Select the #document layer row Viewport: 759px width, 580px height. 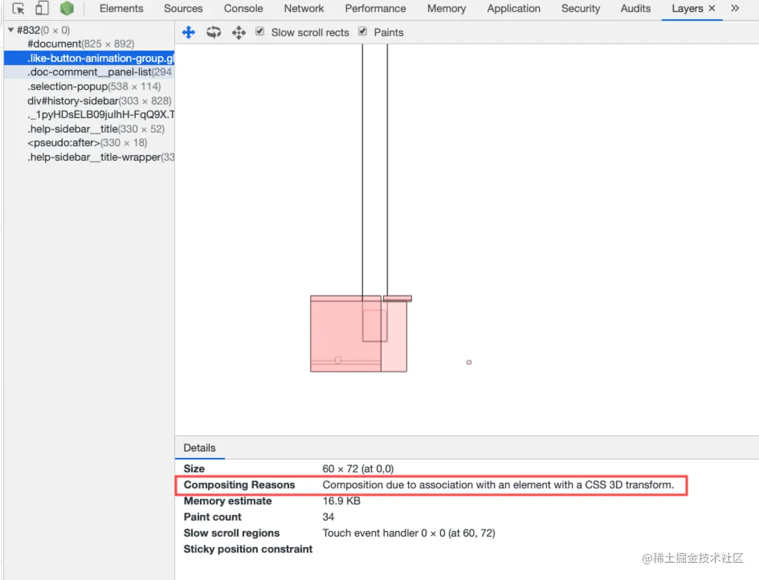point(89,44)
